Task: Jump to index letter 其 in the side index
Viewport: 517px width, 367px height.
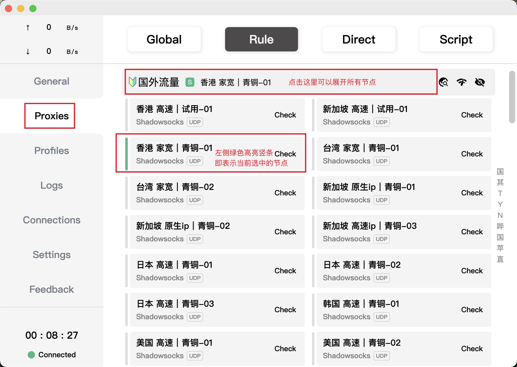Action: [500, 183]
